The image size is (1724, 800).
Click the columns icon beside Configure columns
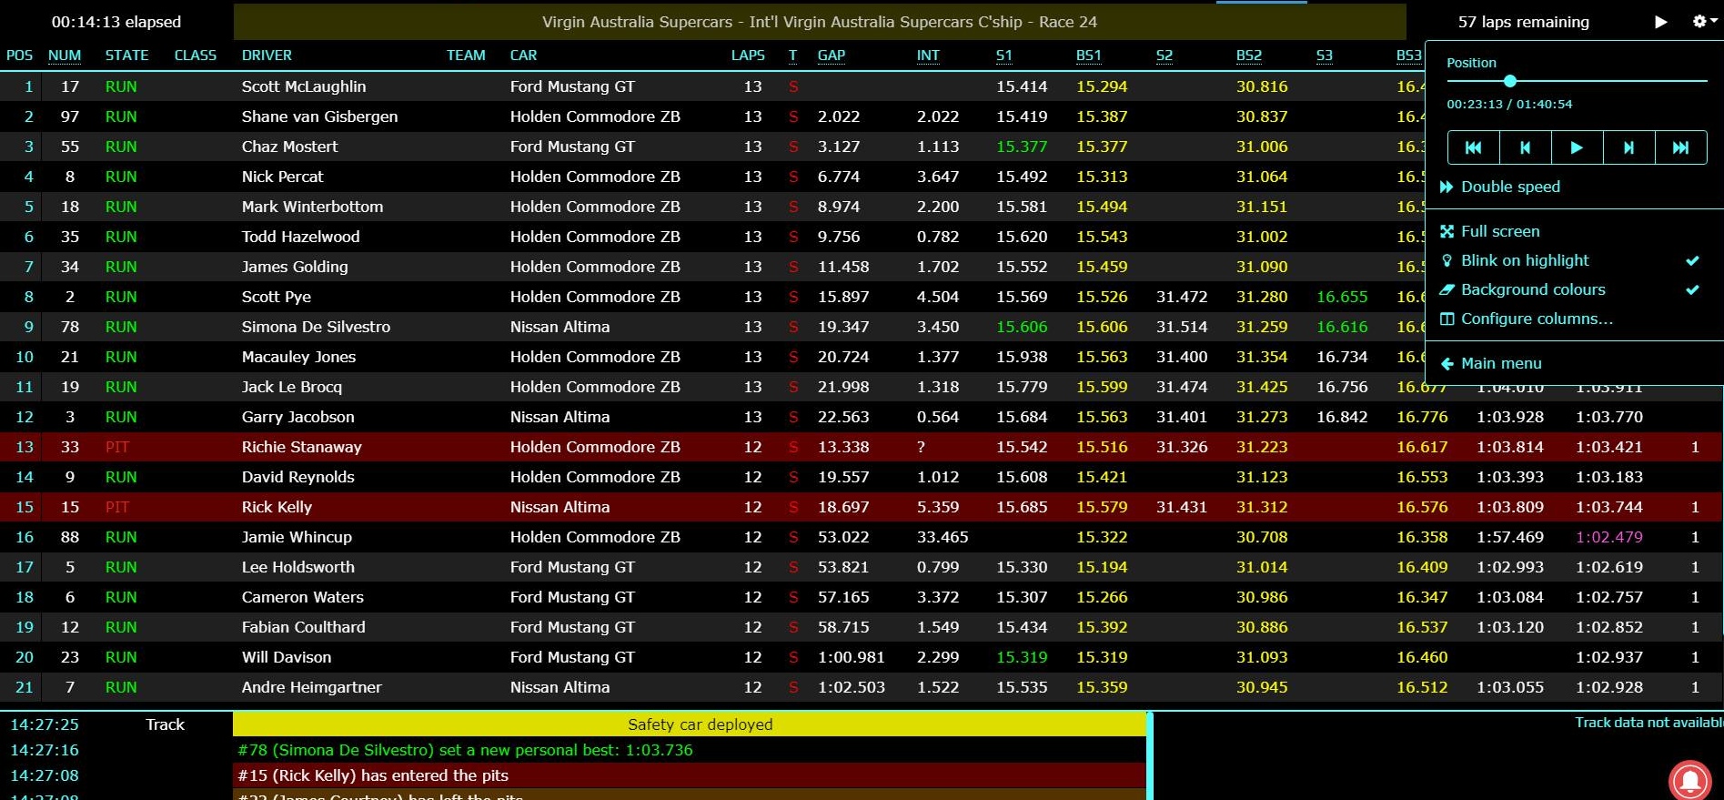point(1447,319)
